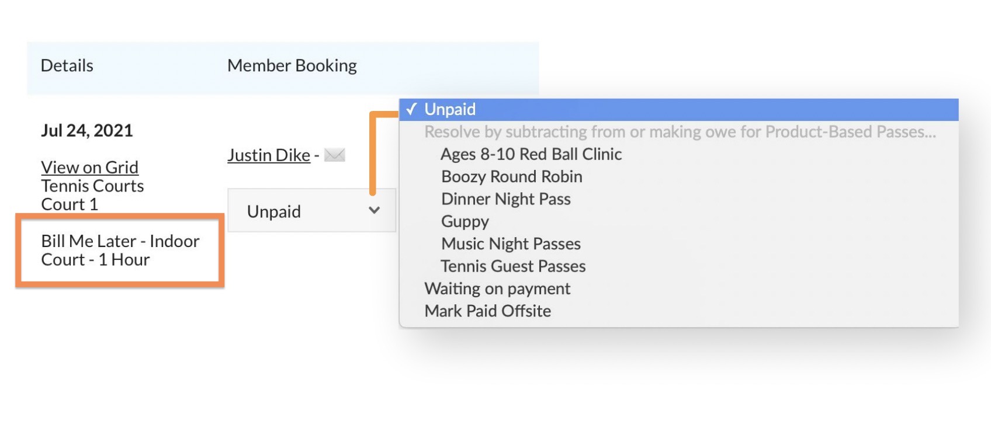This screenshot has width=991, height=424.
Task: Set status to Waiting on payment
Action: (497, 289)
